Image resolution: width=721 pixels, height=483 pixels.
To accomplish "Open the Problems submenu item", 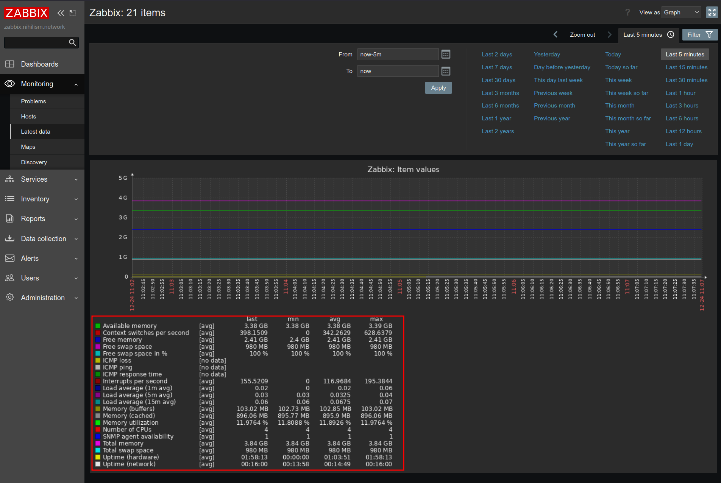I will [47, 101].
